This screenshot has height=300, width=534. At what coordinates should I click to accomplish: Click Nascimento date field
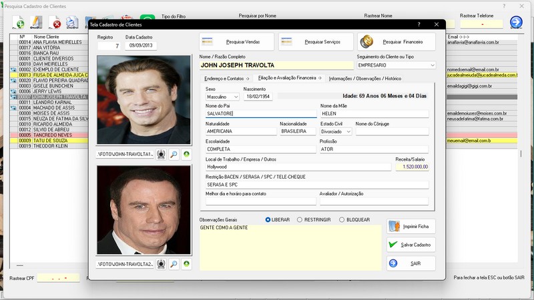(258, 97)
